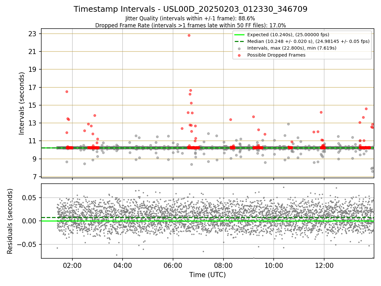Click the highest red dropped-frame point near 23 seconds
Screen dimensions: 381x286
(x=189, y=35)
